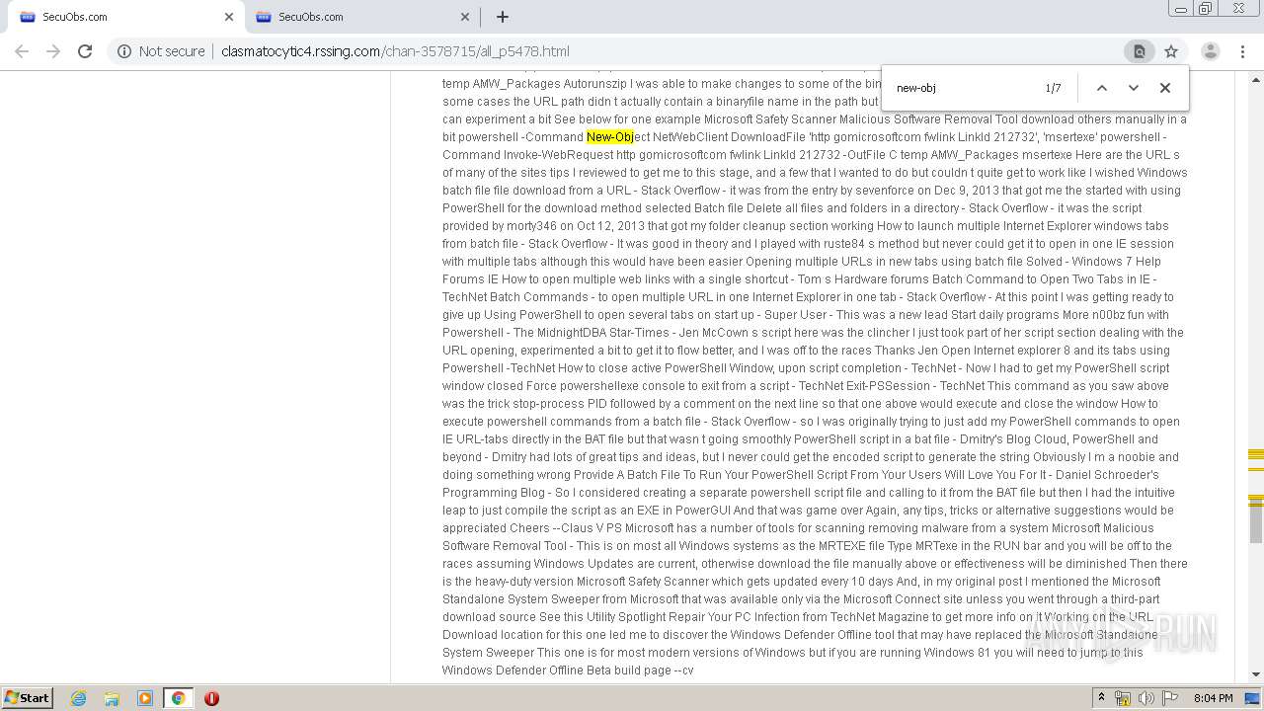1264x711 pixels.
Task: Close the first SecuObs.com tab
Action: coord(229,17)
